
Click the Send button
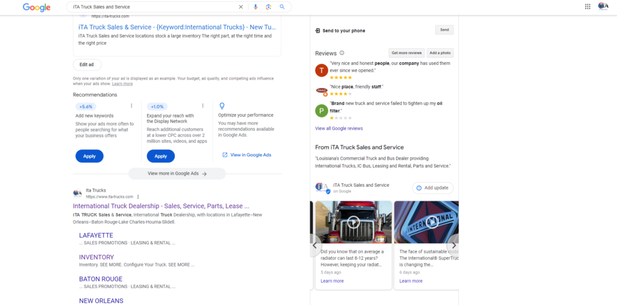click(444, 30)
